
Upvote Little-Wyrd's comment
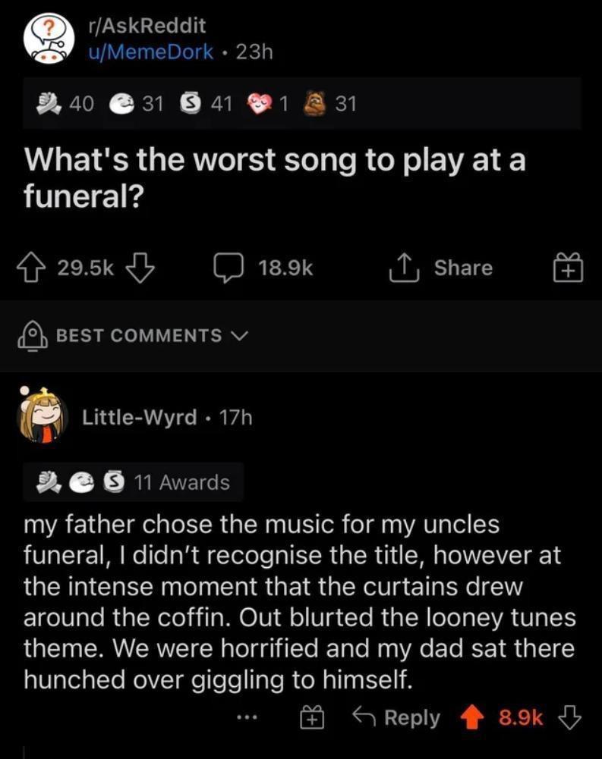coord(472,717)
